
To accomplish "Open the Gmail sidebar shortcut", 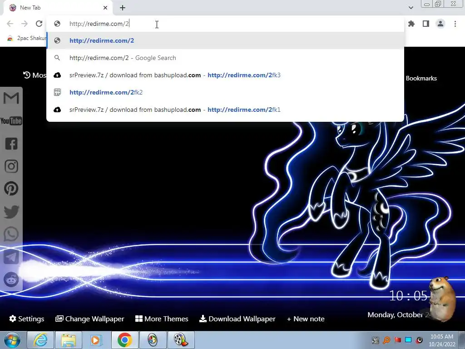I will (x=11, y=98).
